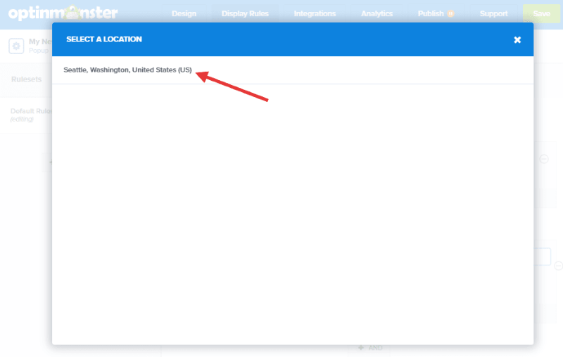Go to the Analytics tab

click(377, 13)
